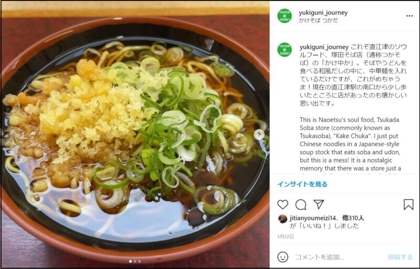Submit comment with 投稿する button
The image size is (420, 269).
point(400,257)
